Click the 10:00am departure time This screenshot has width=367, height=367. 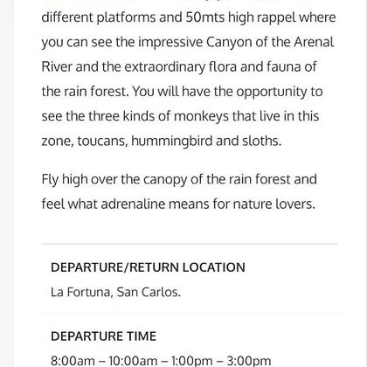point(133,361)
